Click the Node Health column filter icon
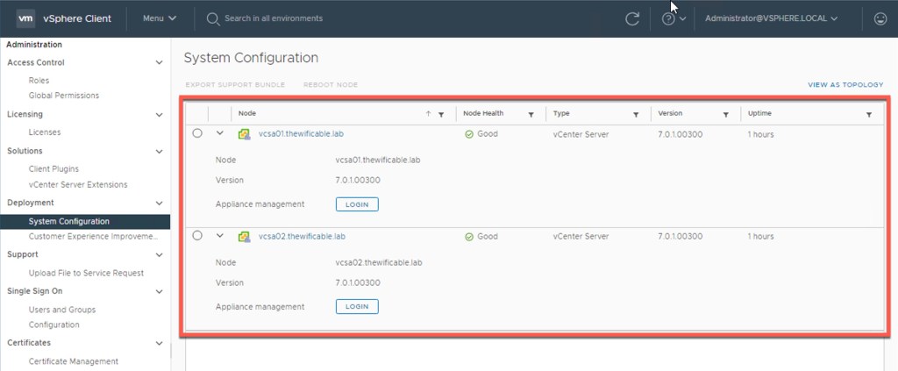The image size is (898, 371). tap(531, 114)
